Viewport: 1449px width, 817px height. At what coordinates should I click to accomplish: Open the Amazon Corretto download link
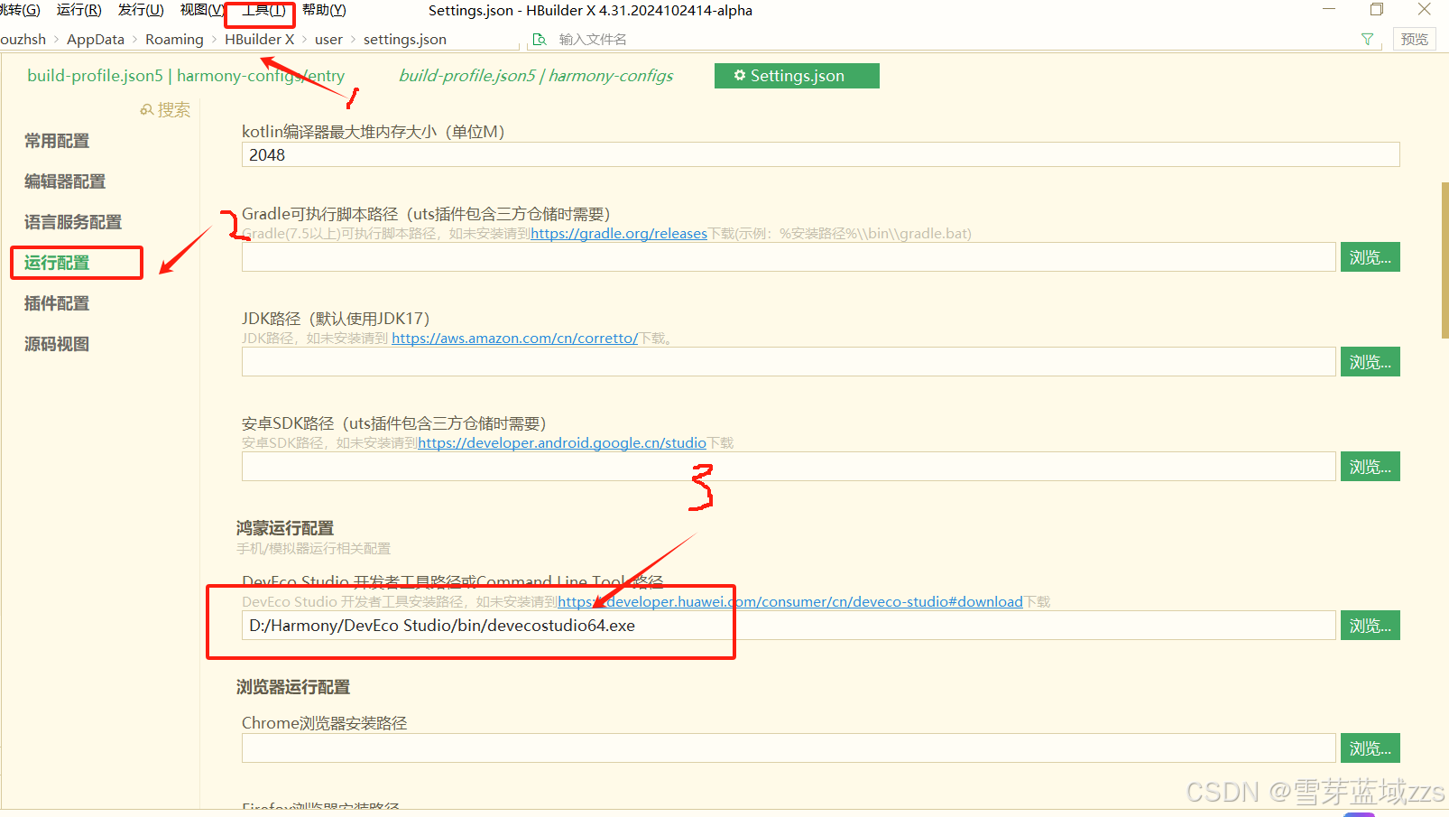(514, 339)
